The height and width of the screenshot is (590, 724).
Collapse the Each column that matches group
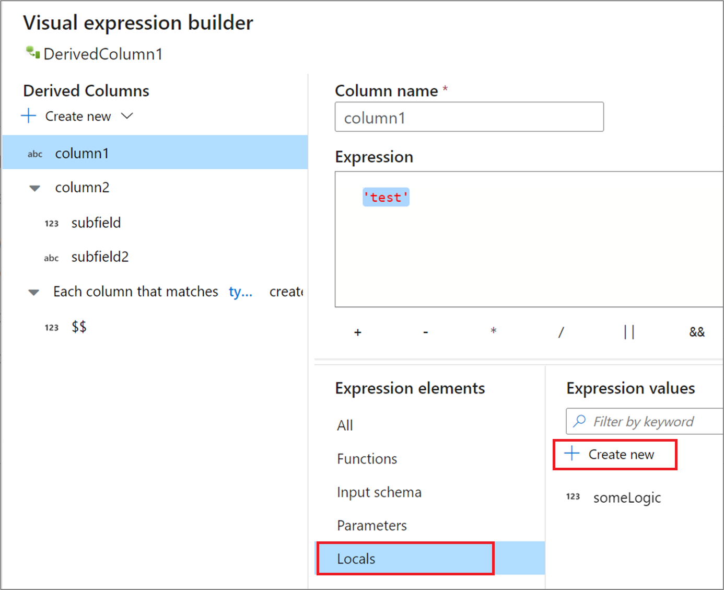34,292
